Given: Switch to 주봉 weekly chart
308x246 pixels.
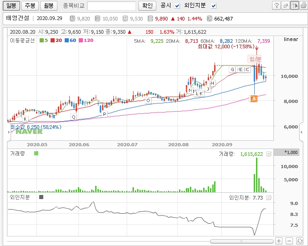Looking at the screenshot, I should (x=30, y=5).
